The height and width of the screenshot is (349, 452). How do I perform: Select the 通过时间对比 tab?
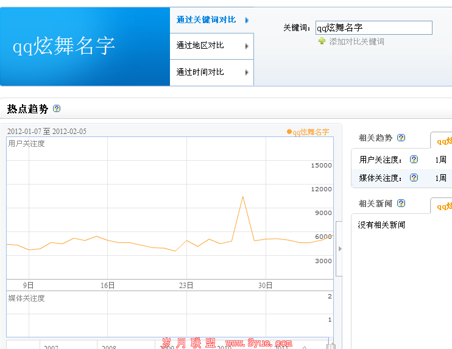(200, 72)
